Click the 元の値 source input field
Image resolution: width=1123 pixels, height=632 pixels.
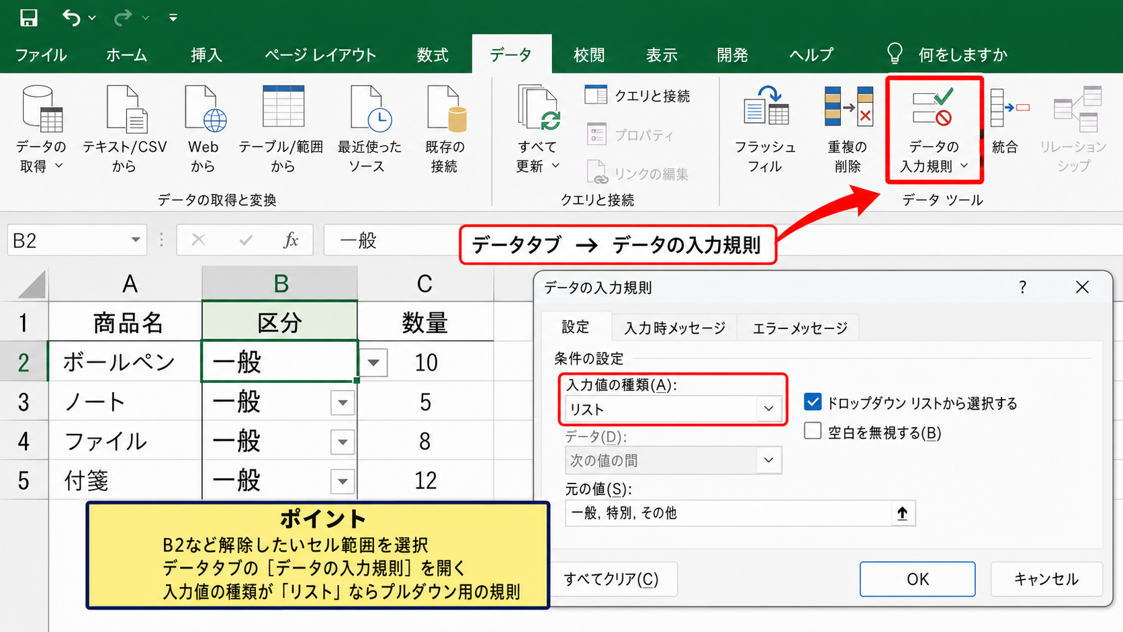point(728,513)
